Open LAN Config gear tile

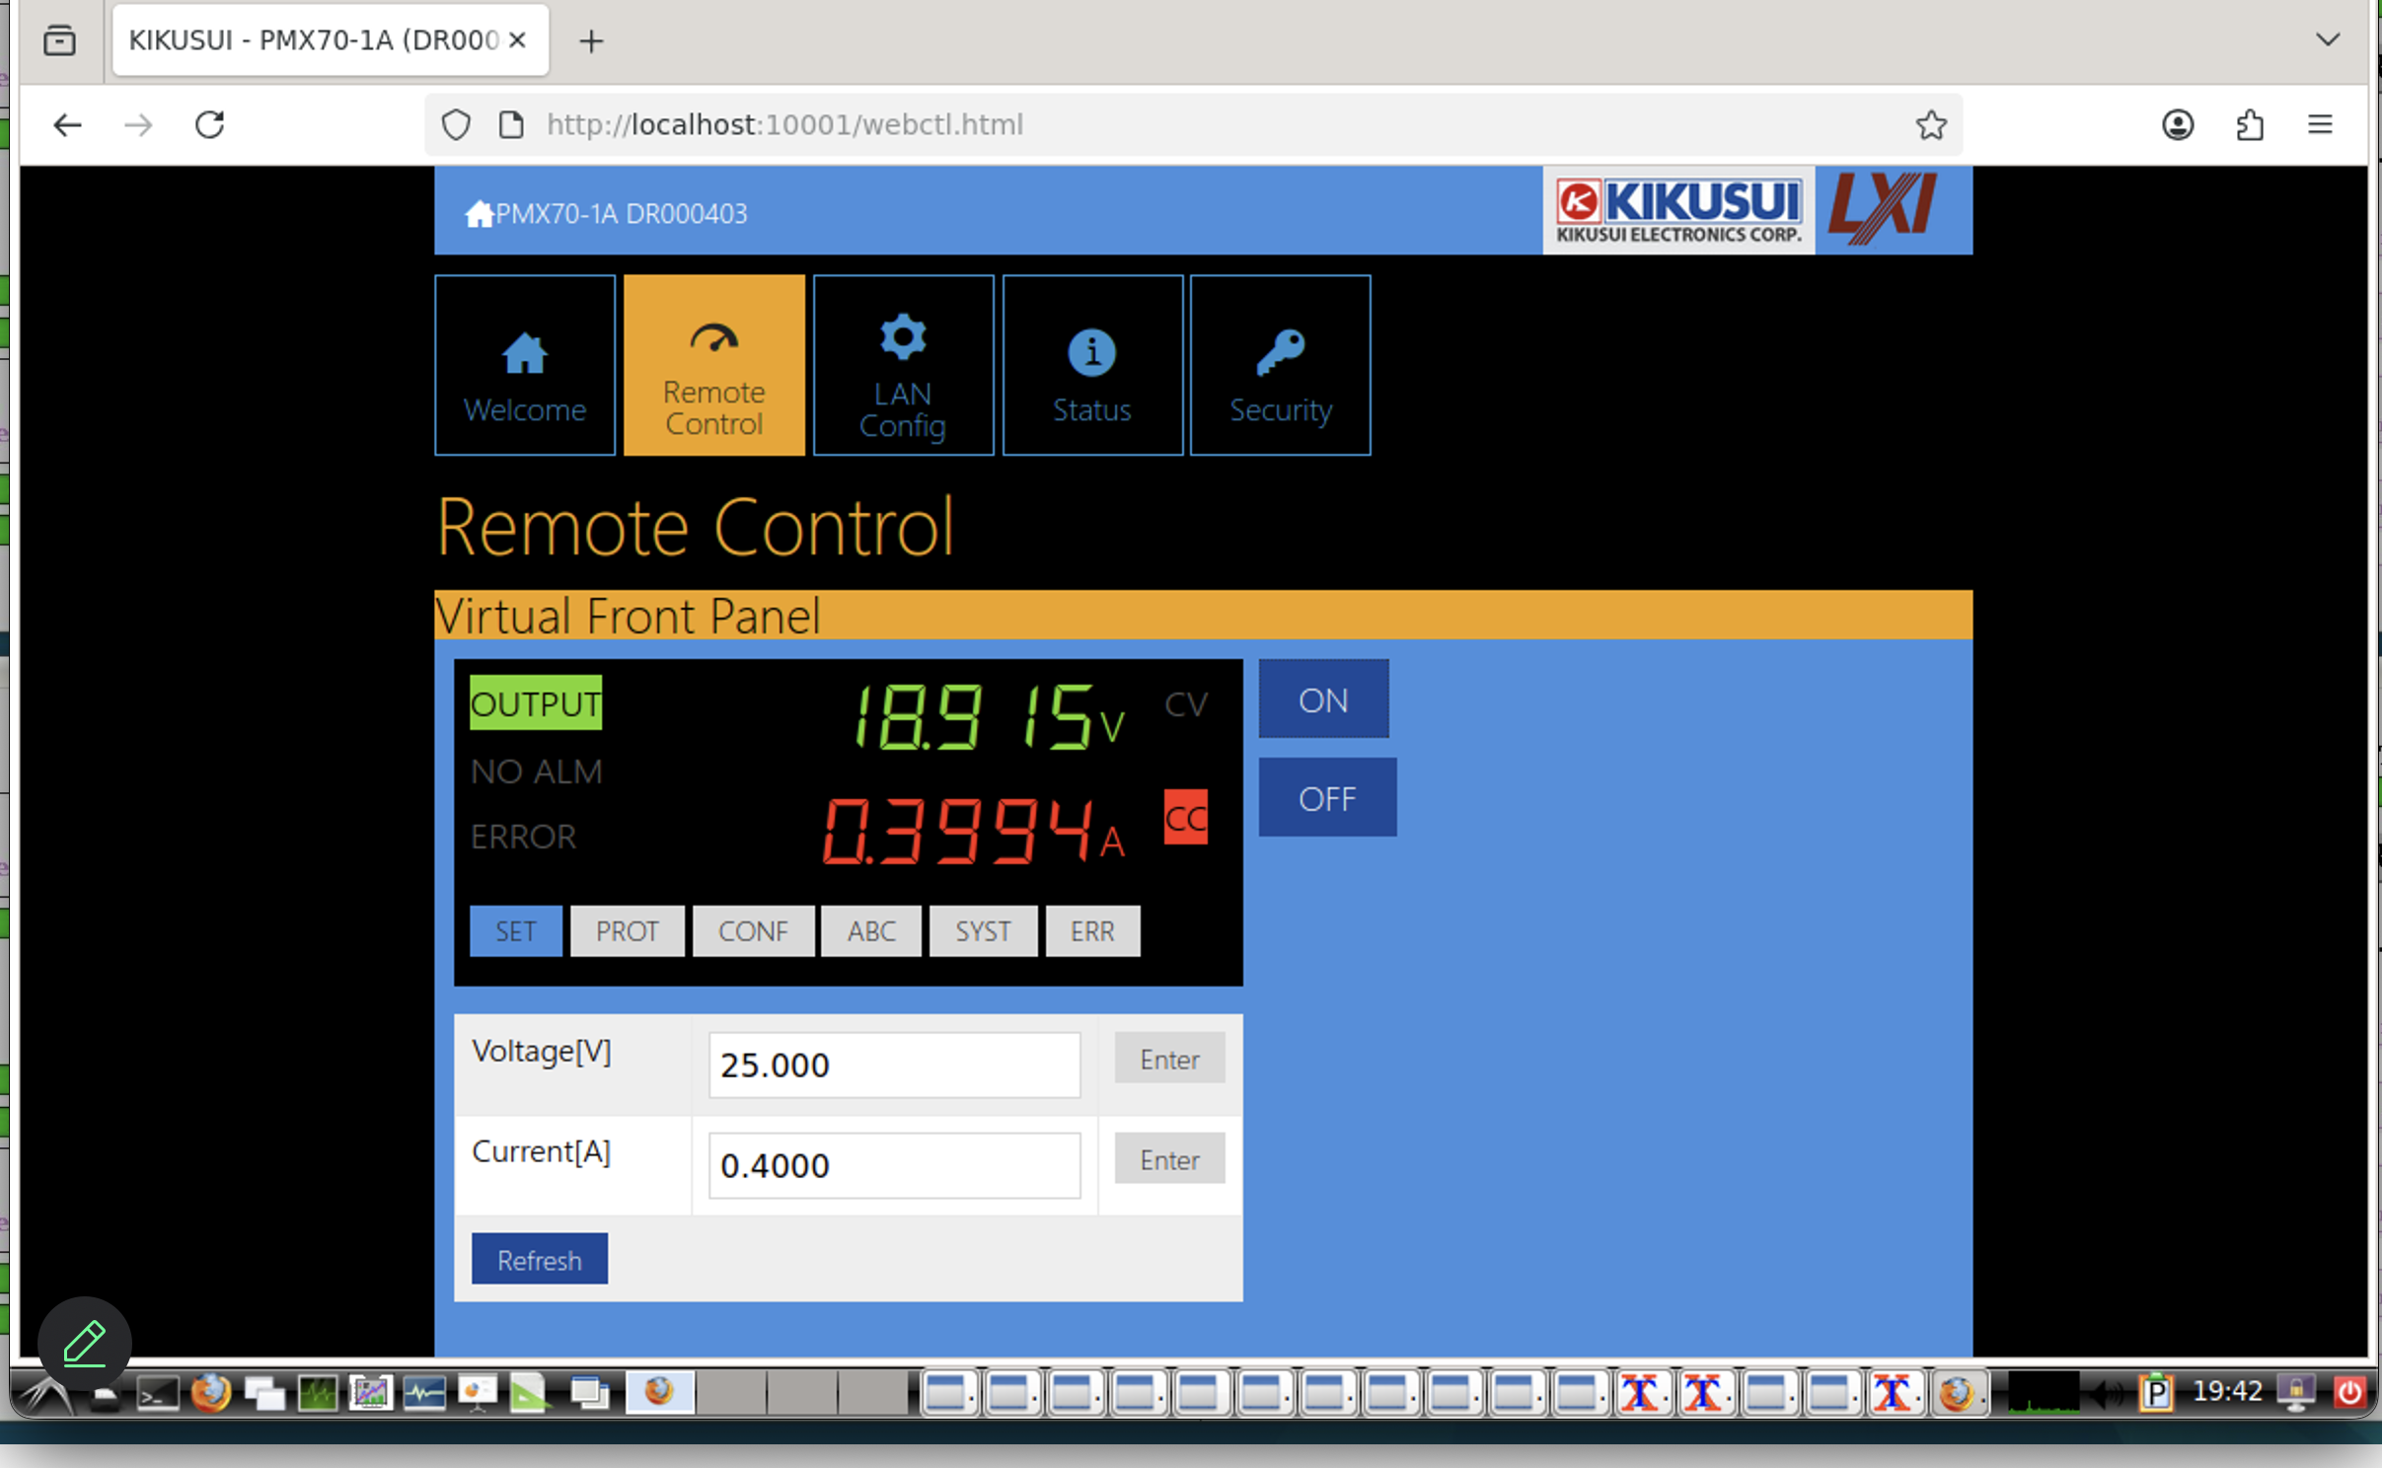tap(903, 365)
